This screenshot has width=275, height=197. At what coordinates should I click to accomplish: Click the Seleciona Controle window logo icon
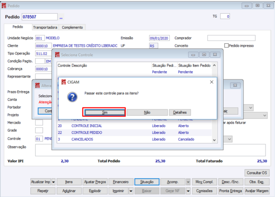click(57, 55)
